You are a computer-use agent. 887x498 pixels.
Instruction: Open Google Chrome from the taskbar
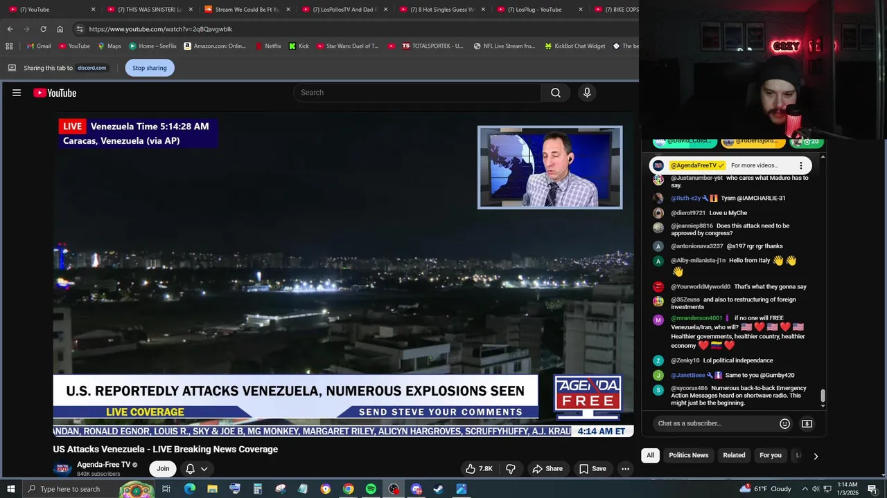(x=348, y=489)
